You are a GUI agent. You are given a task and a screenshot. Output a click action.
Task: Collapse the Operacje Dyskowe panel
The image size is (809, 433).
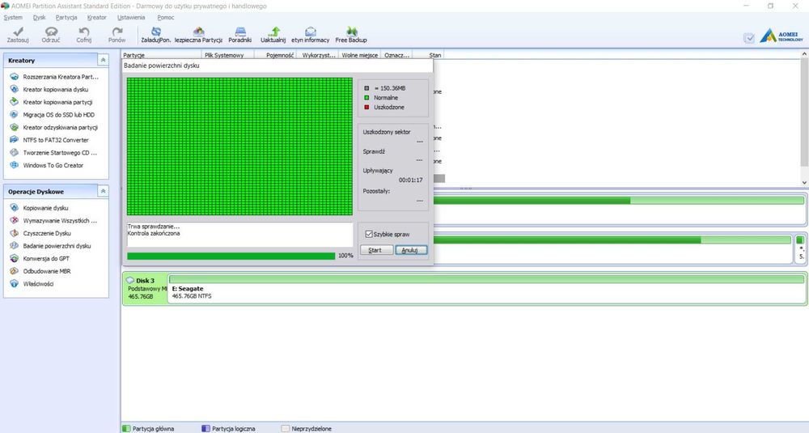pyautogui.click(x=104, y=192)
